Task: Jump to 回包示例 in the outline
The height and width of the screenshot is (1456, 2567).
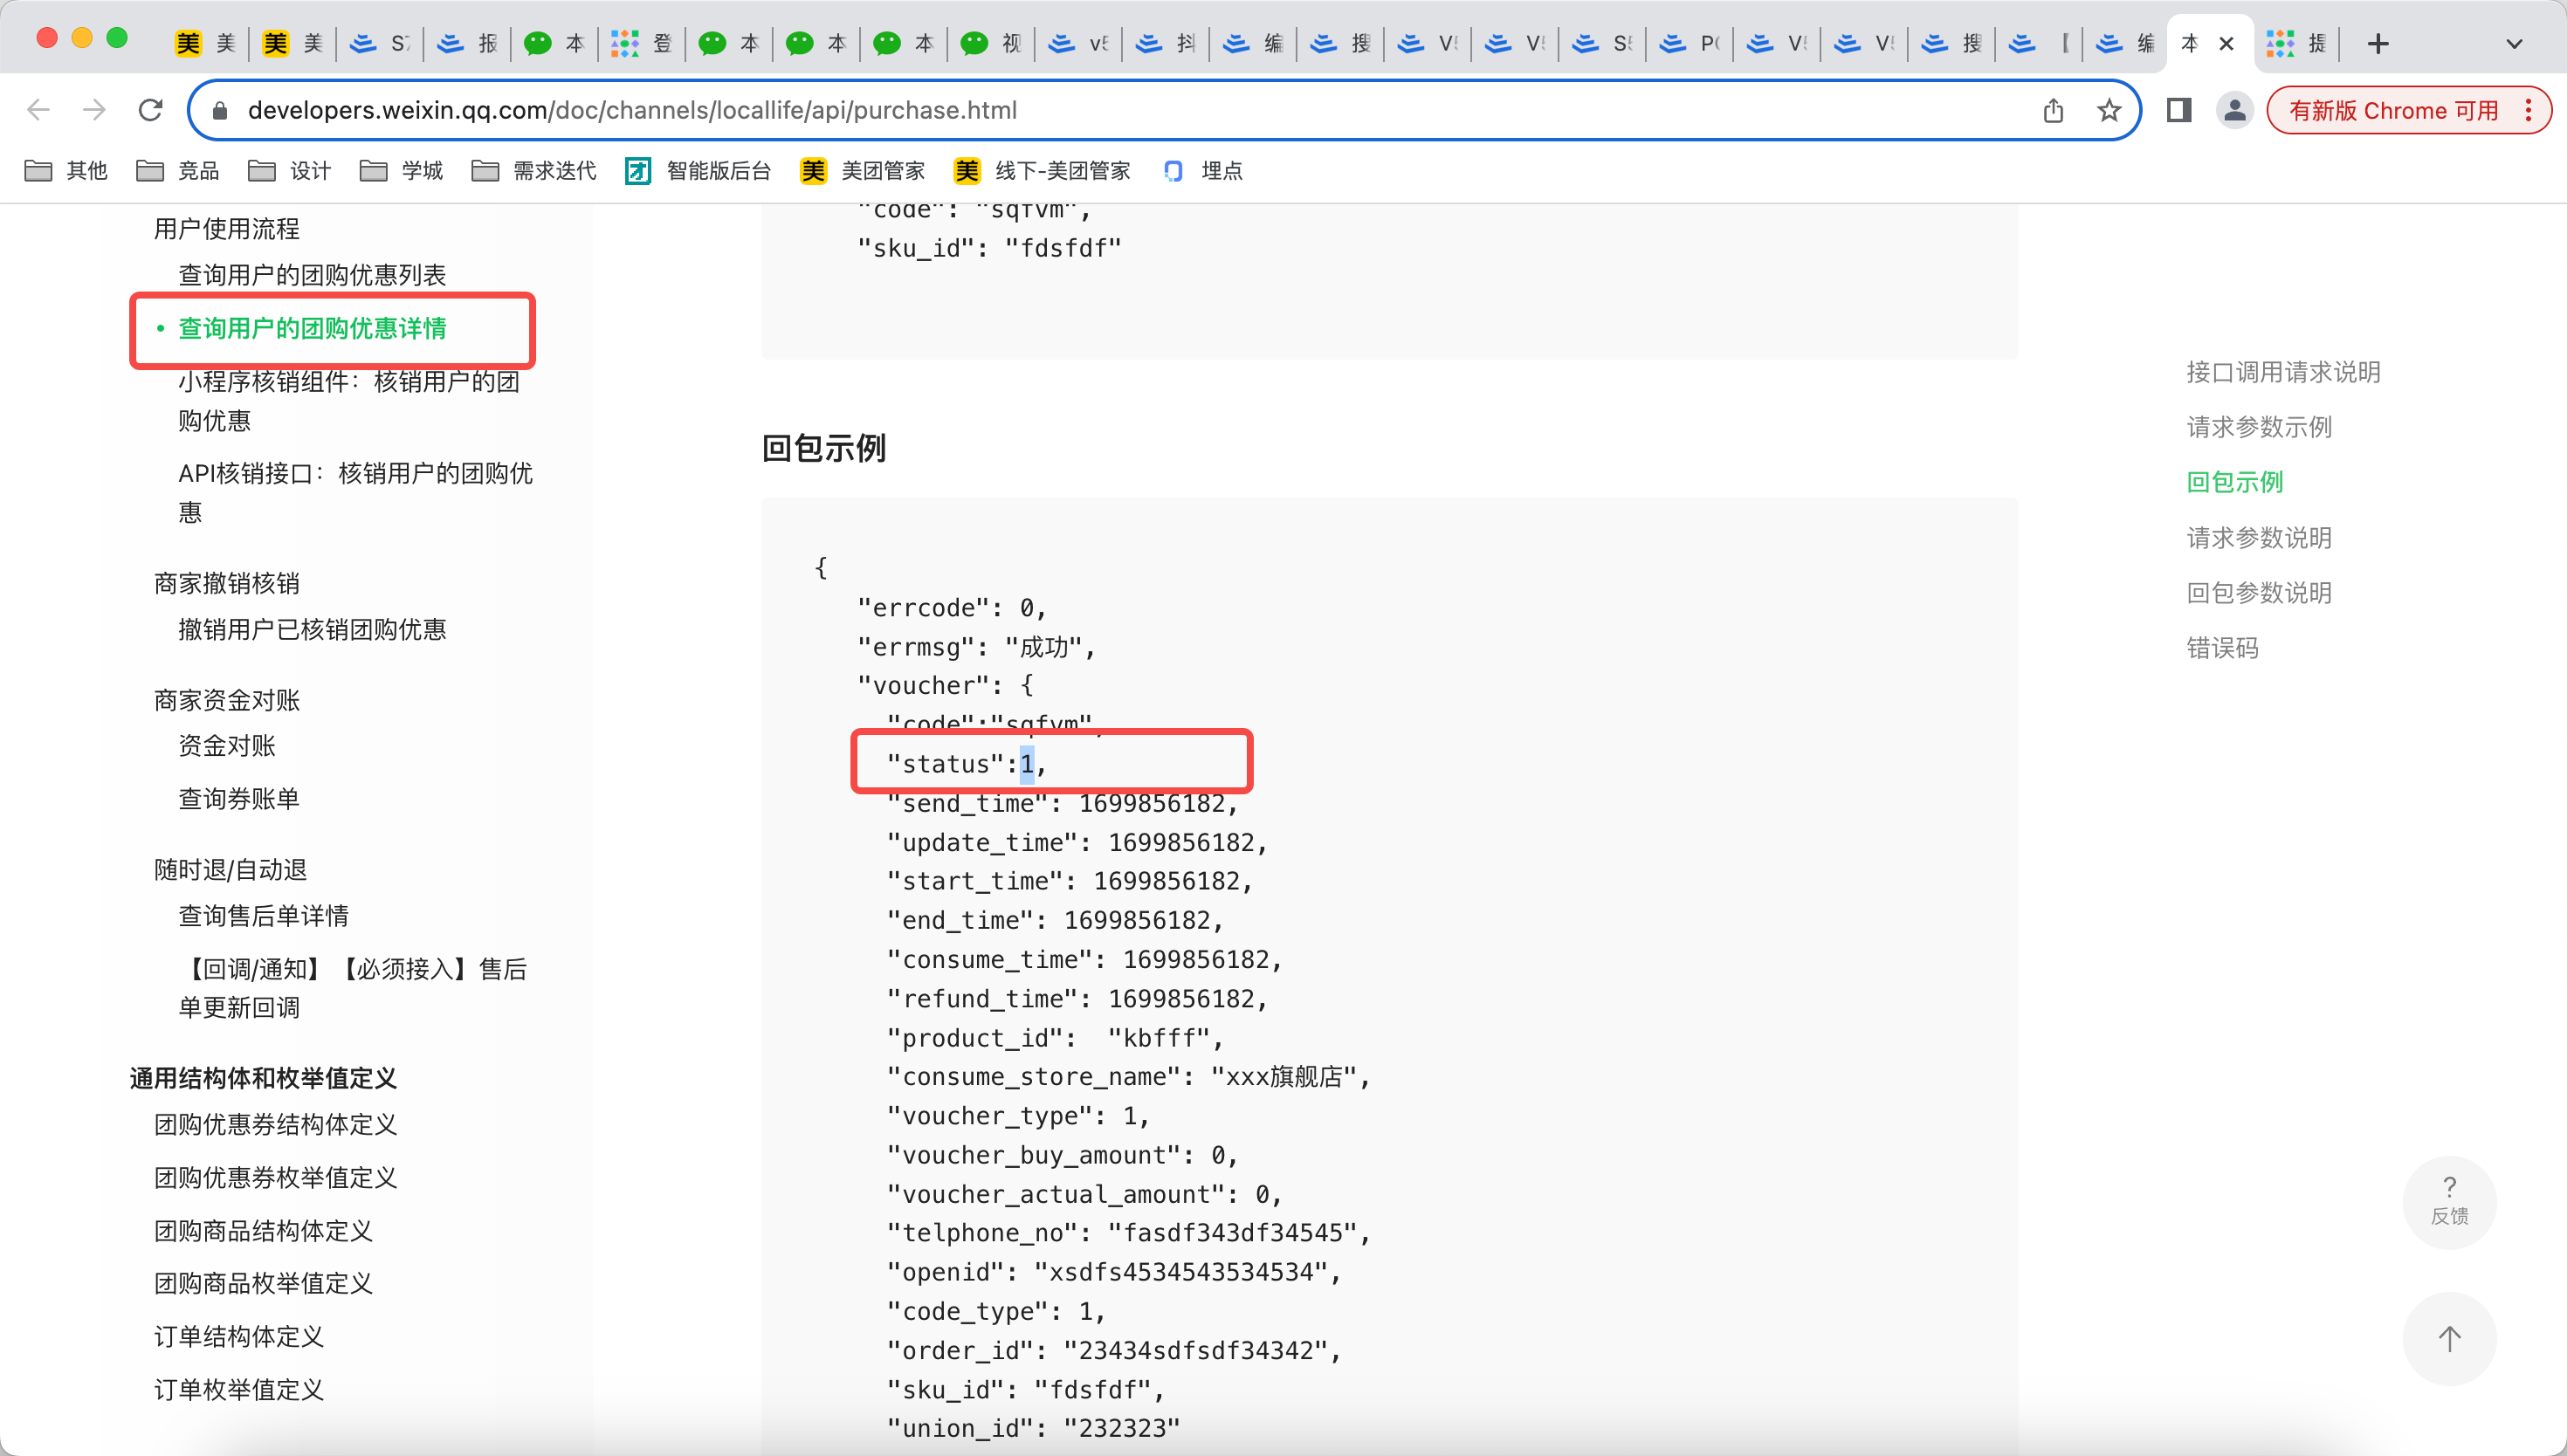Action: point(2235,482)
